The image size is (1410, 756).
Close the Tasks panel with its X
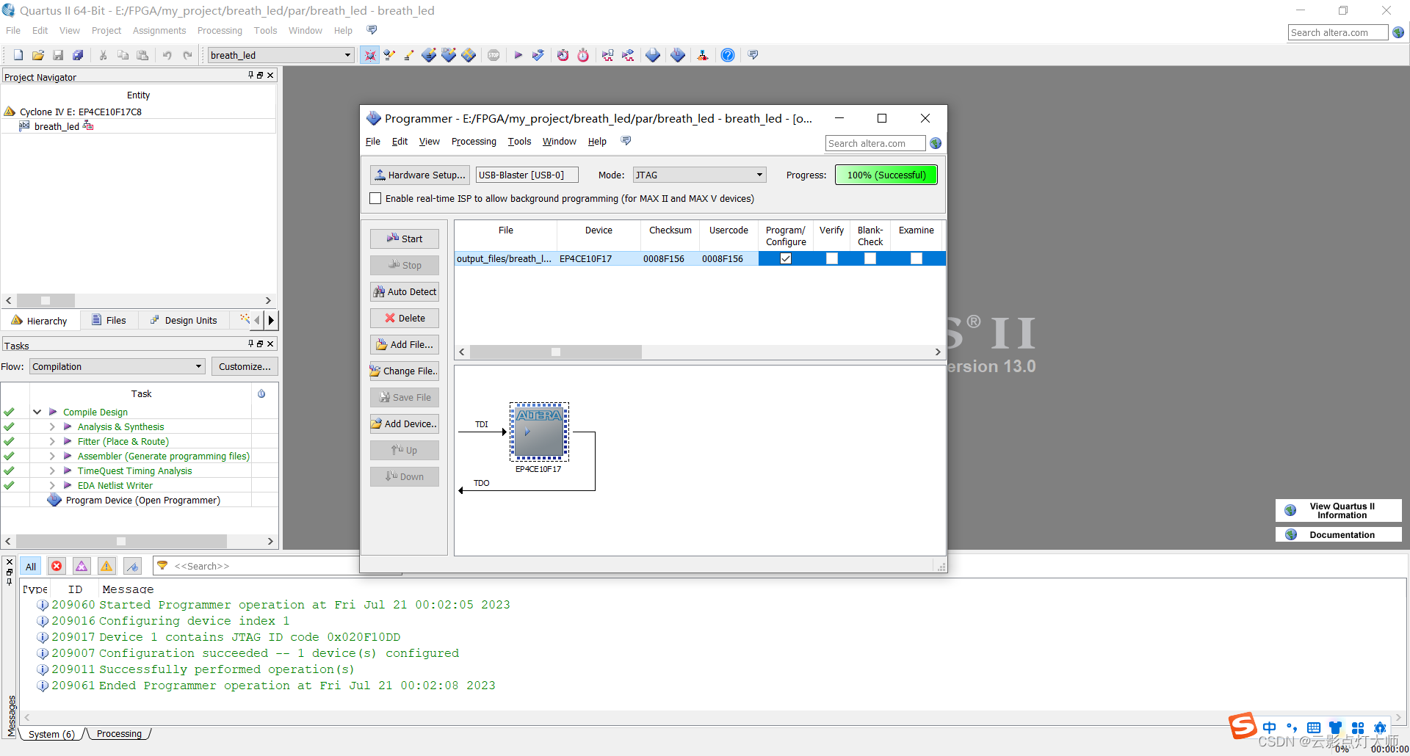[x=270, y=344]
